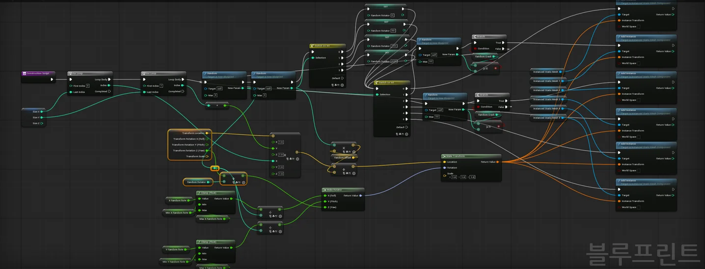
Task: Click the upper Branch node's Condition pin
Action: point(475,49)
